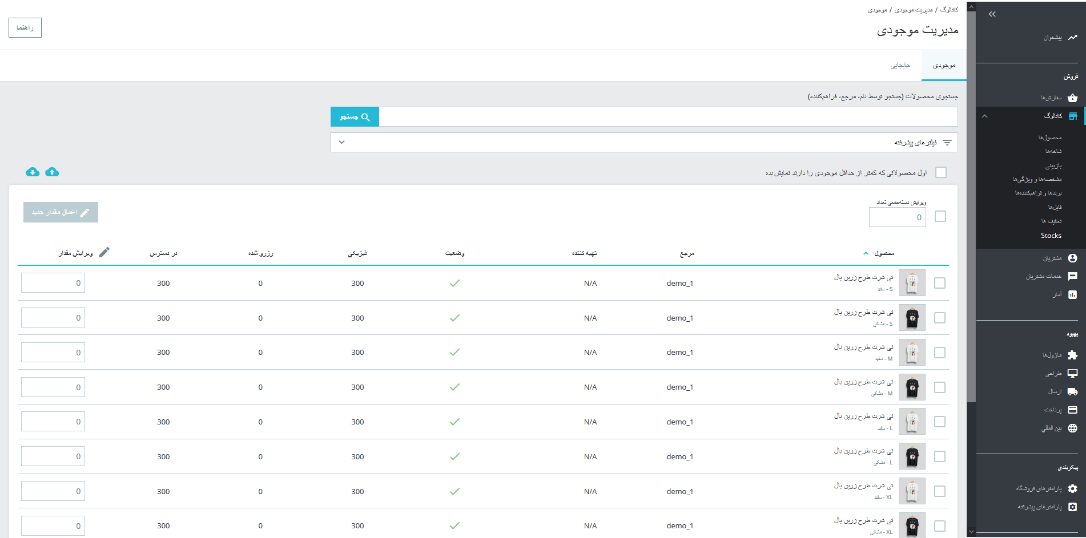Click the bulk quantity input field
This screenshot has width=1086, height=538.
[x=898, y=217]
